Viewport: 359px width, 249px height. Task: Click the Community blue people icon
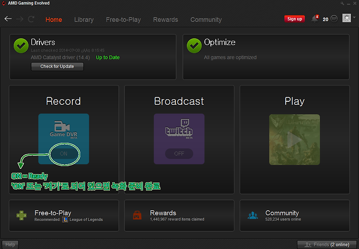[253, 216]
